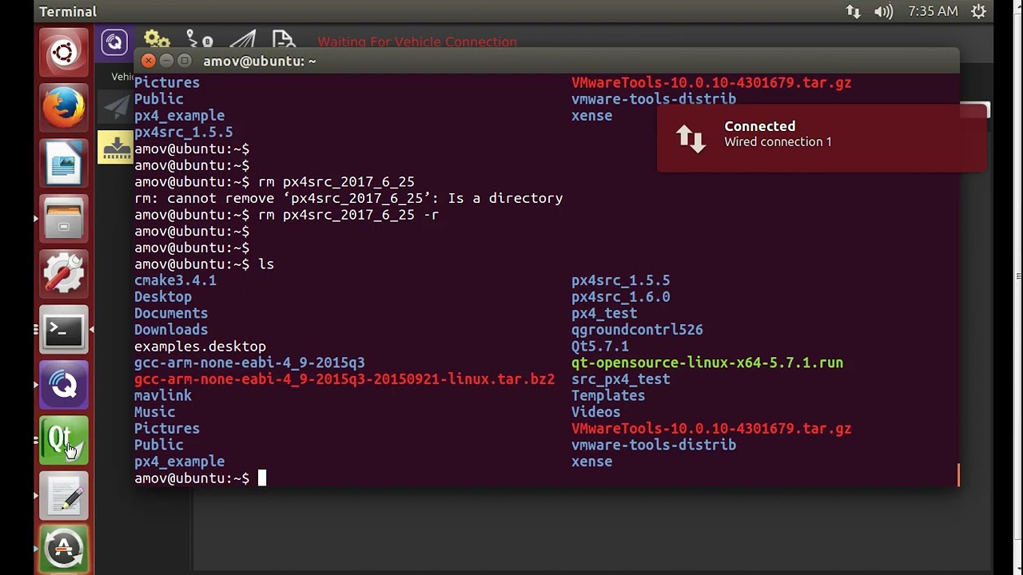Screen dimensions: 1023x575
Task: Click 'Documents' in the ls listing
Action: point(171,313)
